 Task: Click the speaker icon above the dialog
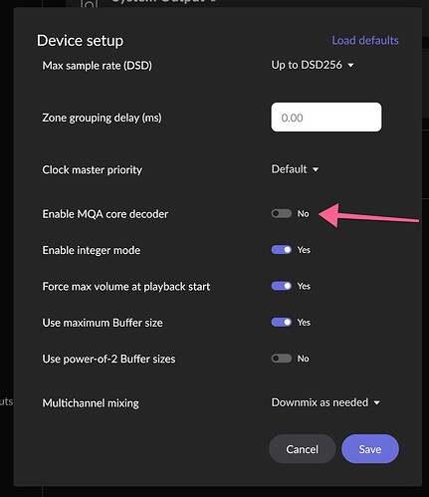[x=89, y=4]
